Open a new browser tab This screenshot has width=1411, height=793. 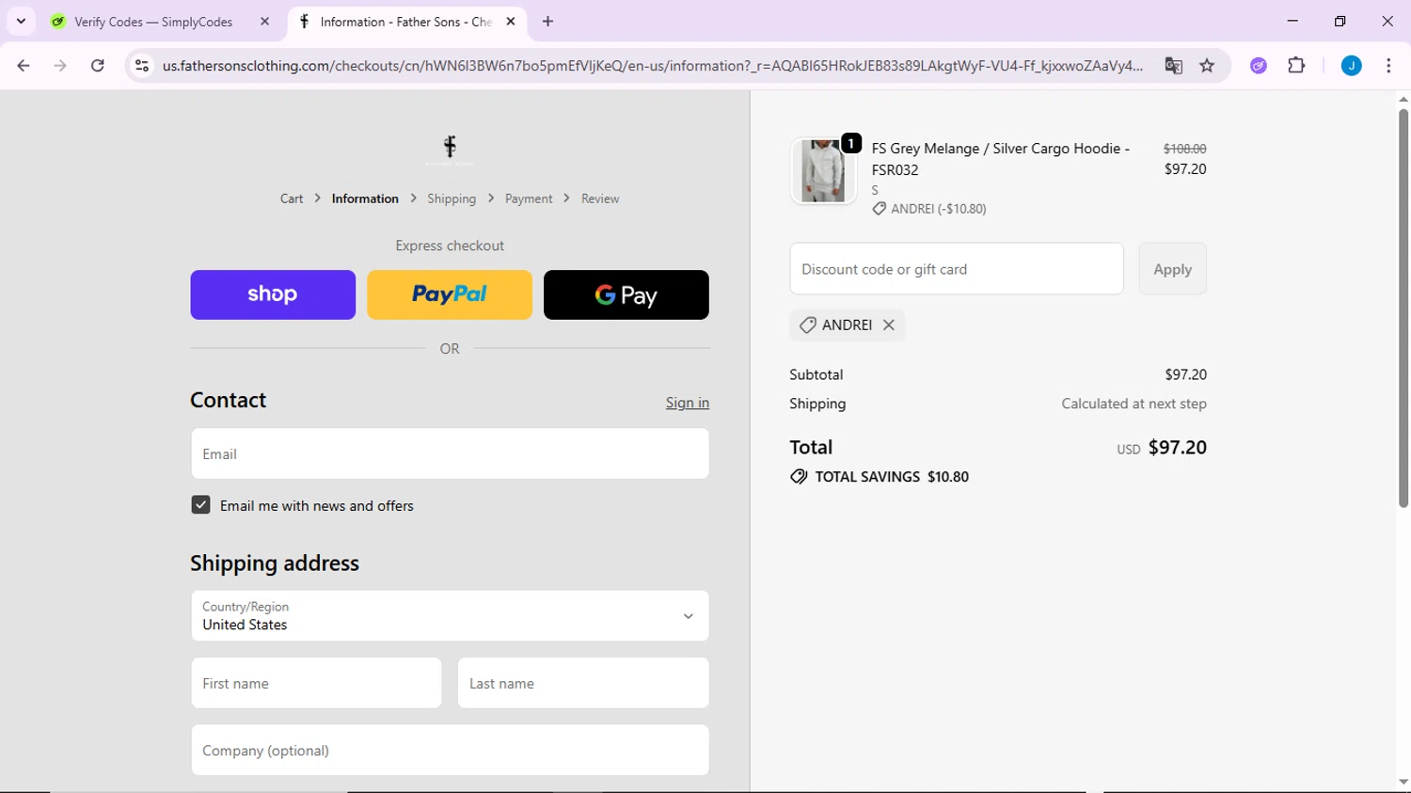click(547, 22)
